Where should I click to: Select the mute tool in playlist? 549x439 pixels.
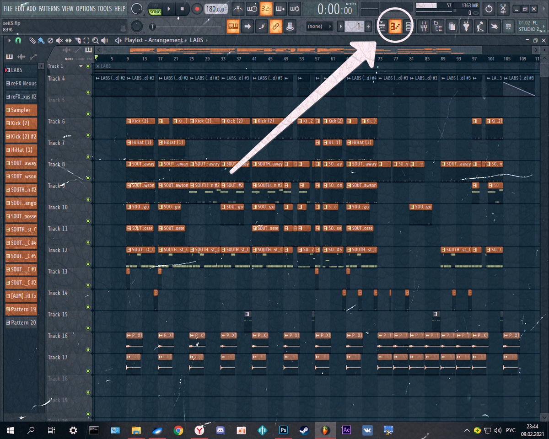(x=59, y=40)
